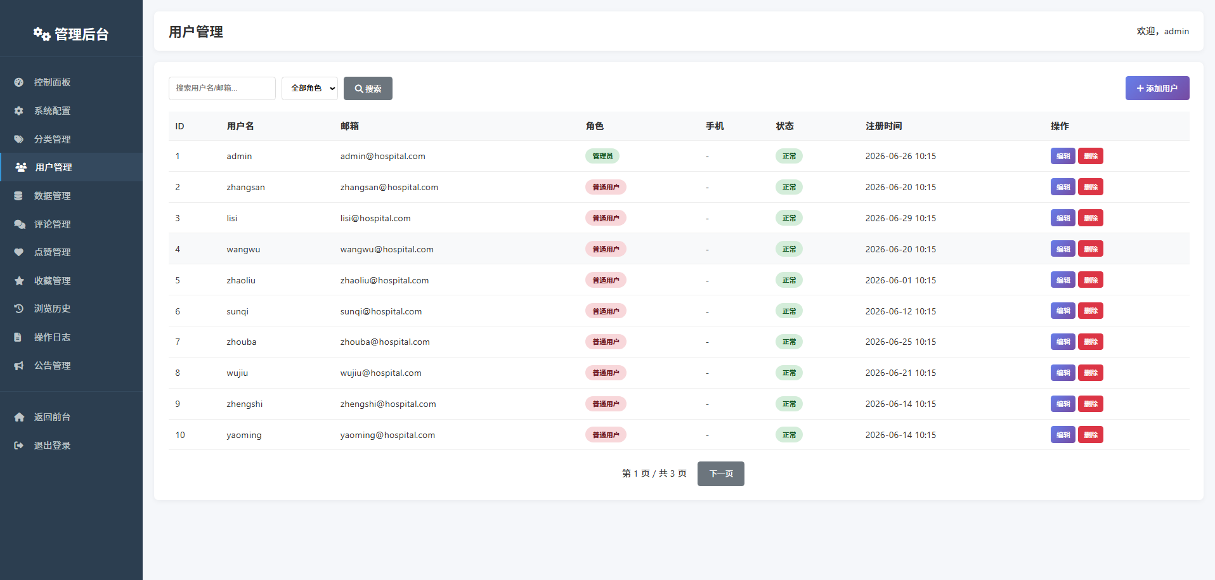Click the 状态 column header
1215x580 pixels.
tap(784, 126)
